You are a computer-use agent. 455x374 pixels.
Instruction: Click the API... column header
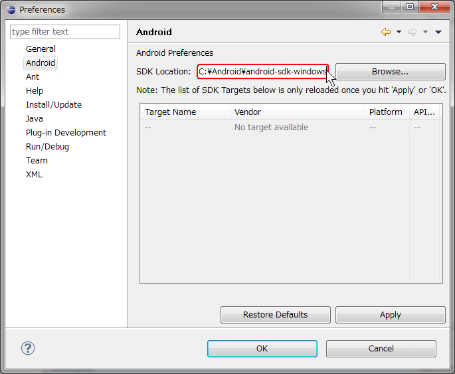click(424, 112)
